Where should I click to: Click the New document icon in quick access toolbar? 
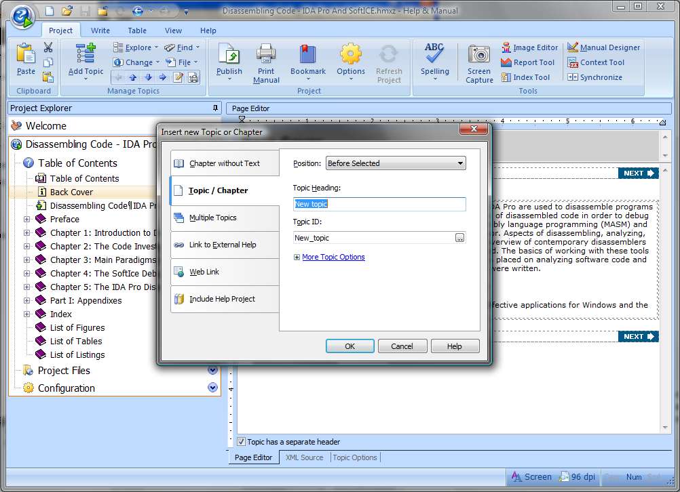50,11
